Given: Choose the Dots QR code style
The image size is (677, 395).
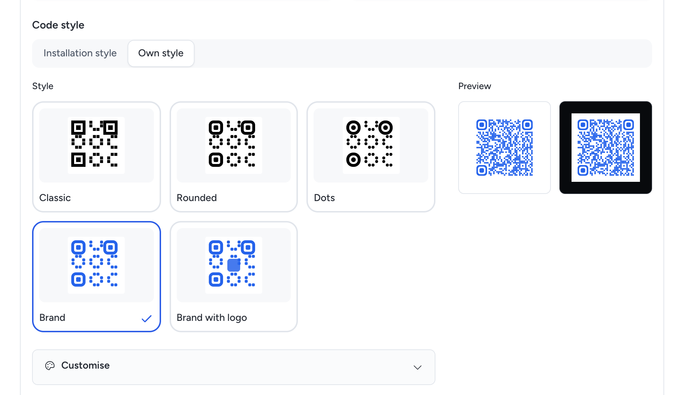Looking at the screenshot, I should (x=371, y=157).
